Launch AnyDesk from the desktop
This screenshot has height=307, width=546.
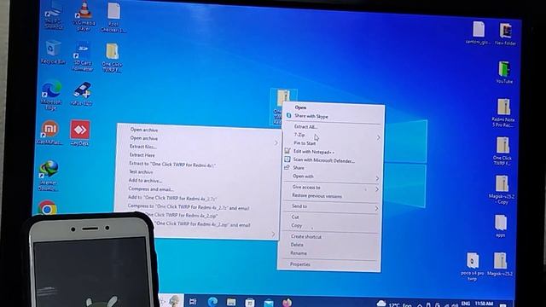[x=80, y=132]
